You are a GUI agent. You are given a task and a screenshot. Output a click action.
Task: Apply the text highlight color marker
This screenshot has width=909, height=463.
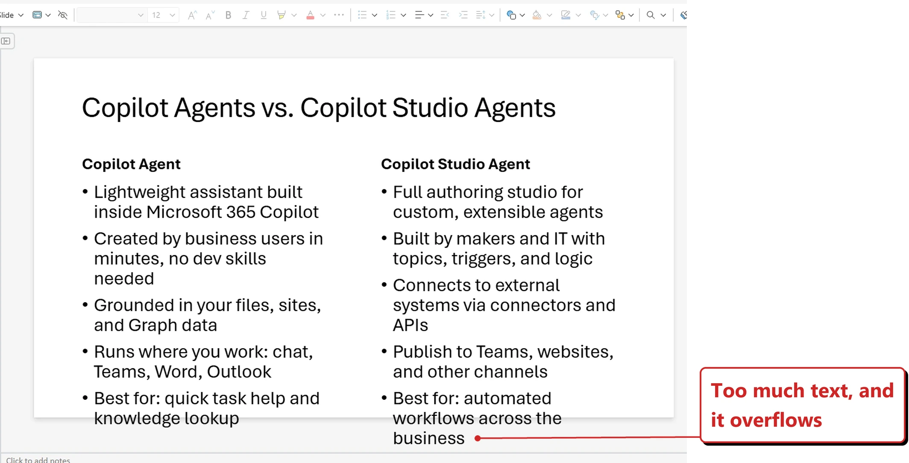(281, 15)
